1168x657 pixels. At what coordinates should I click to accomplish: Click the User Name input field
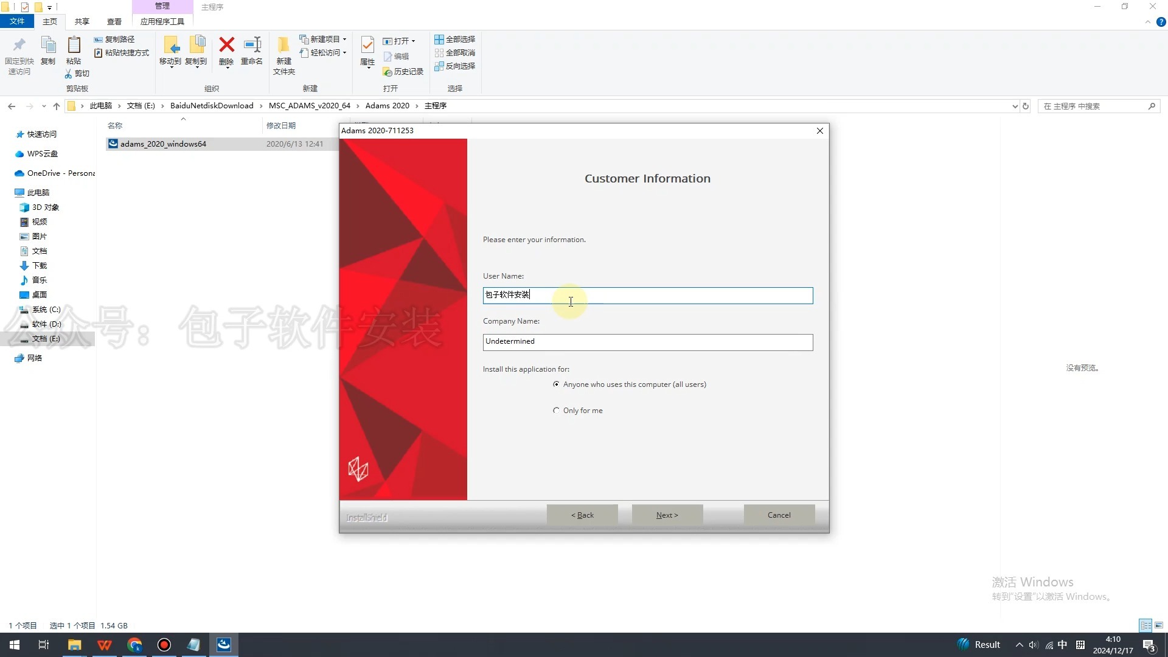click(648, 296)
